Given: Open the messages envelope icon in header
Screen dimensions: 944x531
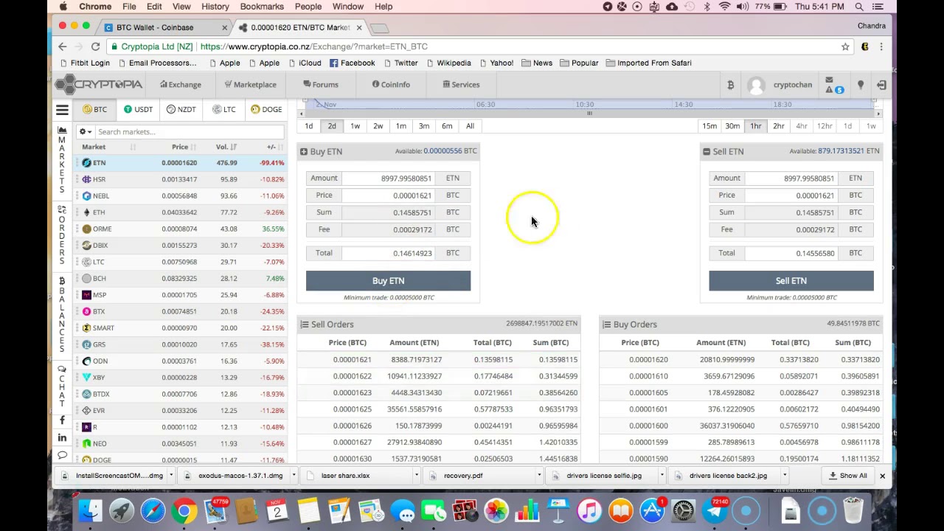Looking at the screenshot, I should tap(829, 80).
